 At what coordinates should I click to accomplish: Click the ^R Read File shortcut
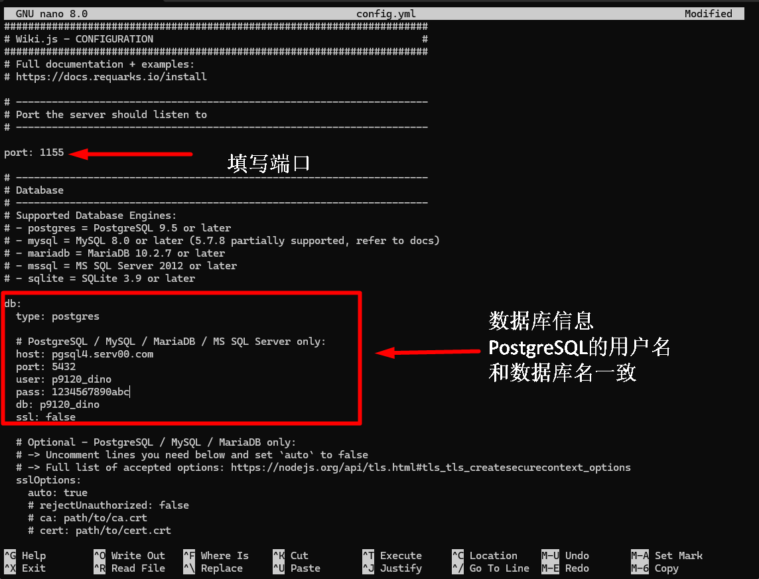129,568
